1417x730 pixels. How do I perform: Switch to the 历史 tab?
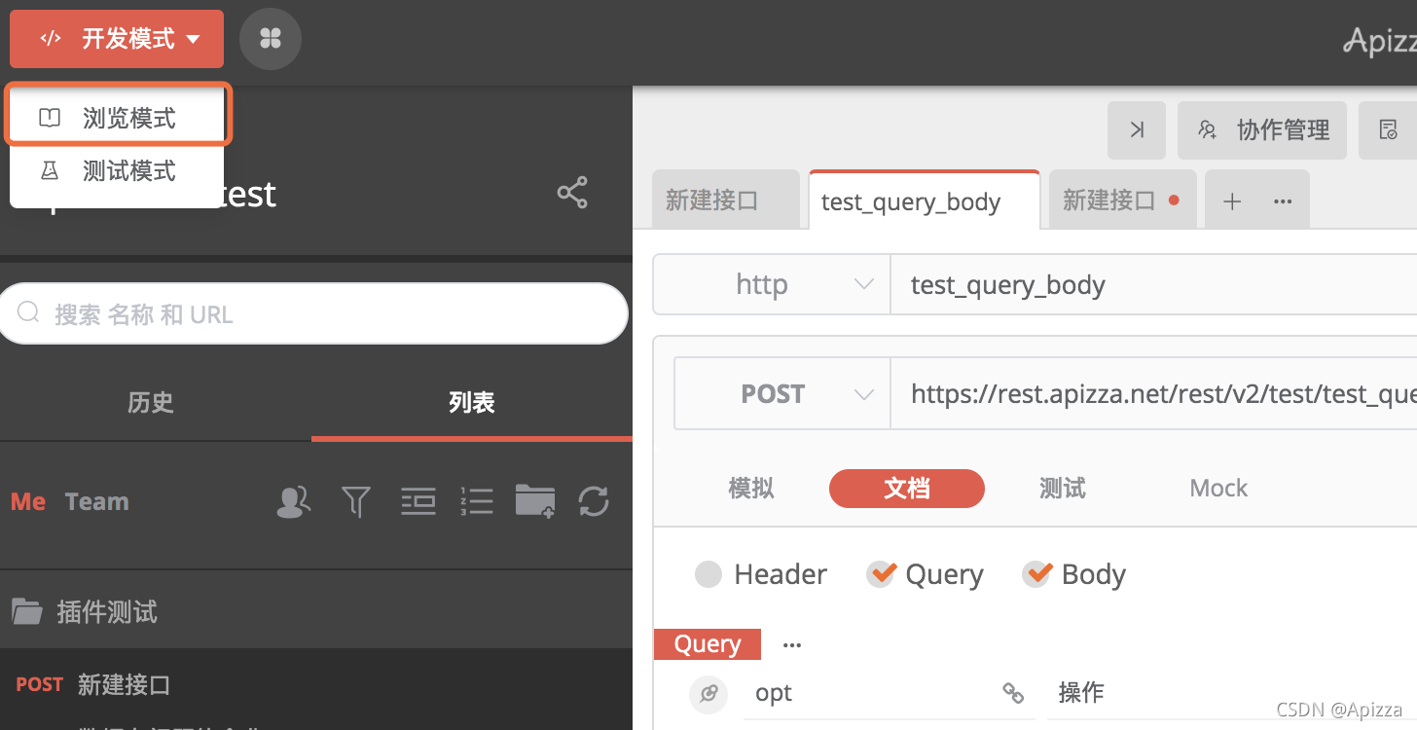151,402
